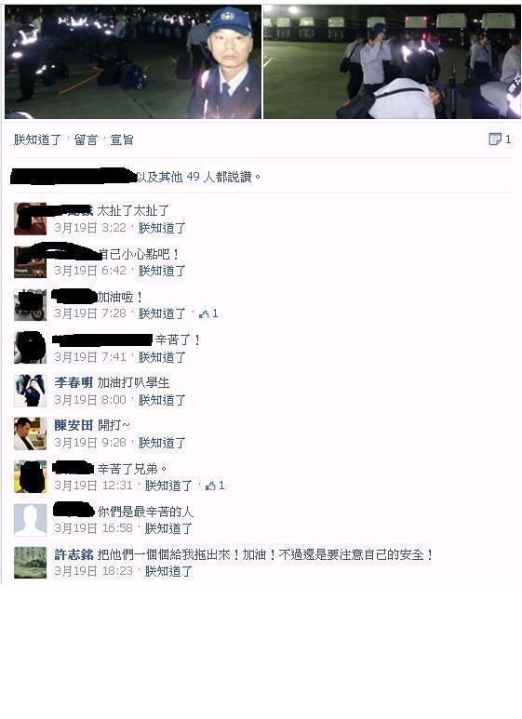Like 開打~ comment via 朕知道了

pyautogui.click(x=162, y=443)
